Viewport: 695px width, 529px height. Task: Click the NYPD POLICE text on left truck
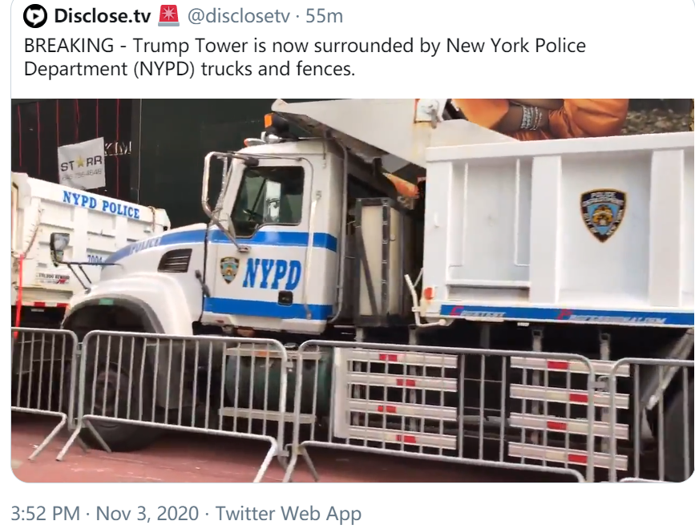click(101, 204)
